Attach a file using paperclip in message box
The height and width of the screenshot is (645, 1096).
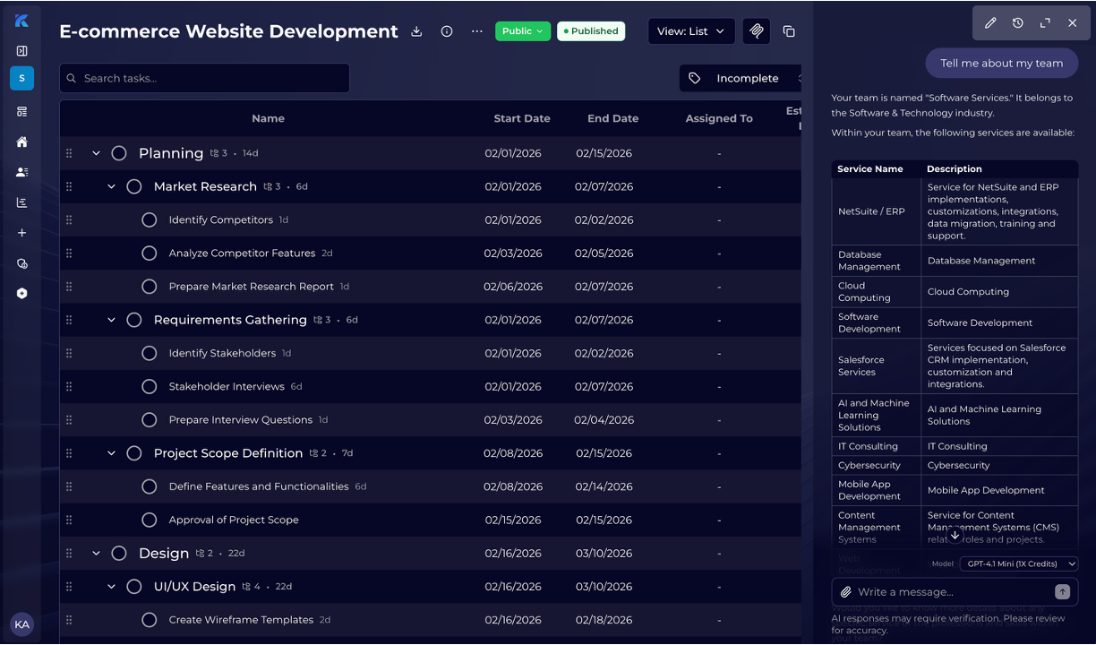[x=845, y=591]
